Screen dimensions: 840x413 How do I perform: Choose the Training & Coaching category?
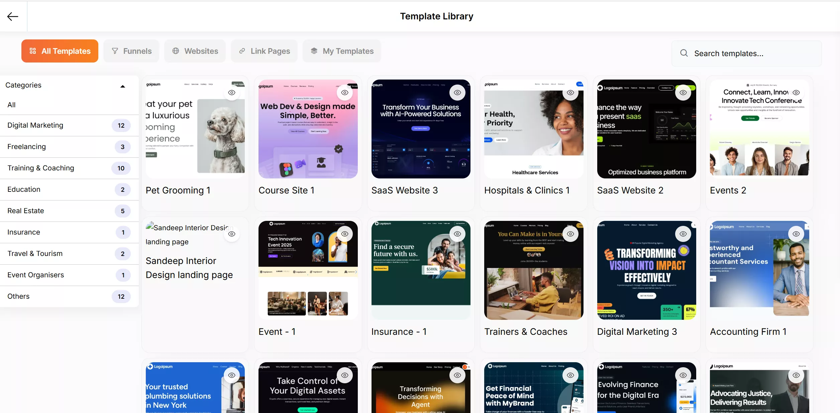click(x=69, y=168)
